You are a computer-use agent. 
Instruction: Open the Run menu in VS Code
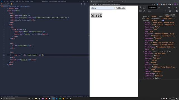click(23, 1)
